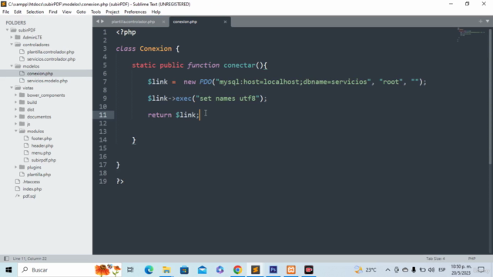Open the Goto menu
493x277 pixels.
point(81,12)
